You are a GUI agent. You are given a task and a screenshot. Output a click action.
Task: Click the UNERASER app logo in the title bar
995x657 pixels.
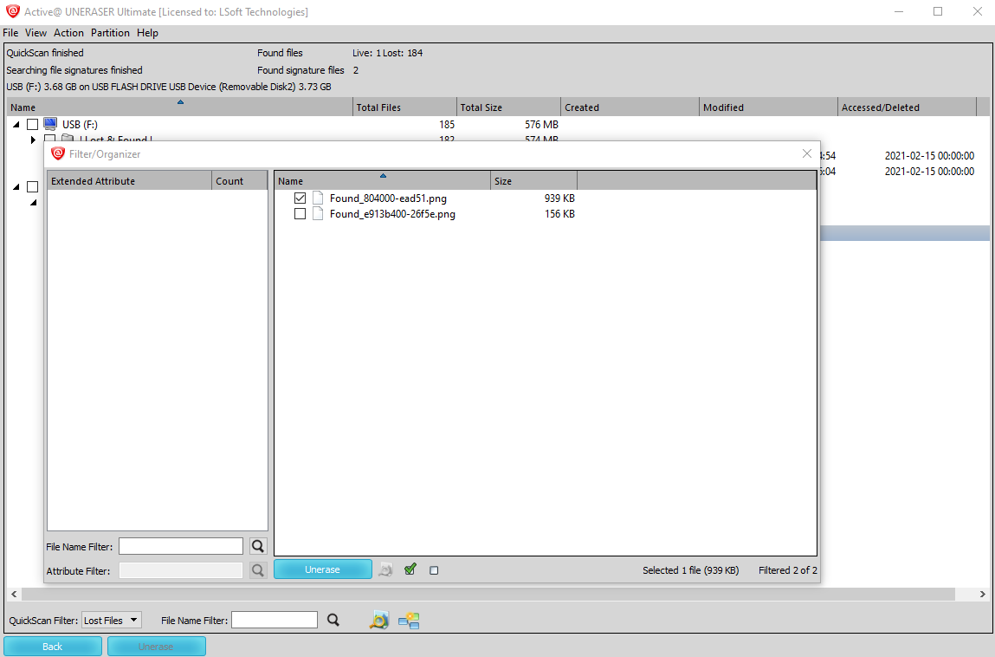pyautogui.click(x=13, y=11)
